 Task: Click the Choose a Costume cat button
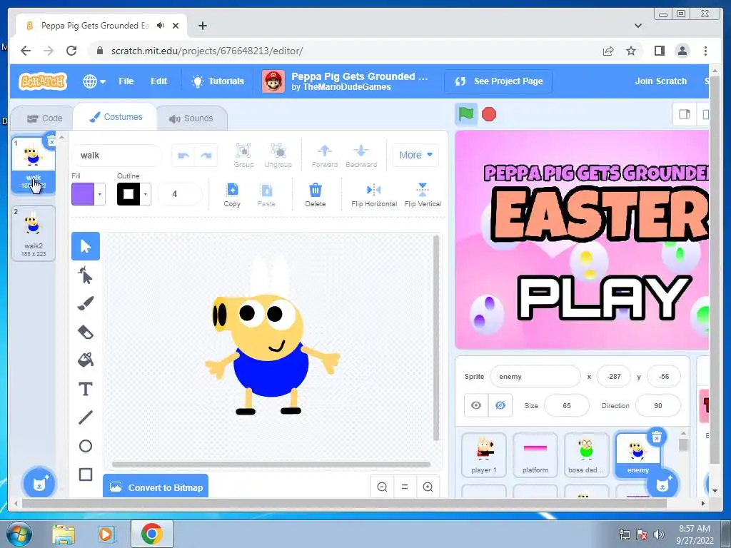tap(39, 484)
